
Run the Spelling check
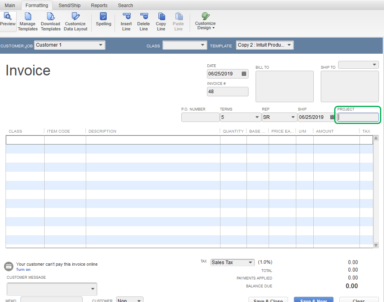click(104, 19)
